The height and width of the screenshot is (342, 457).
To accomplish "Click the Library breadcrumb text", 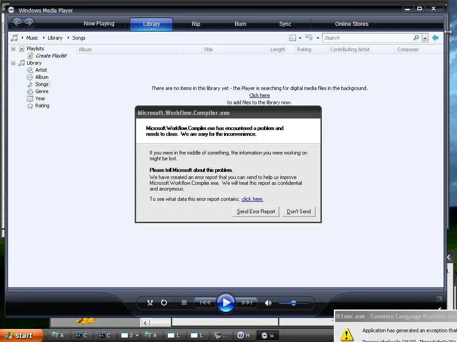I will 55,38.
